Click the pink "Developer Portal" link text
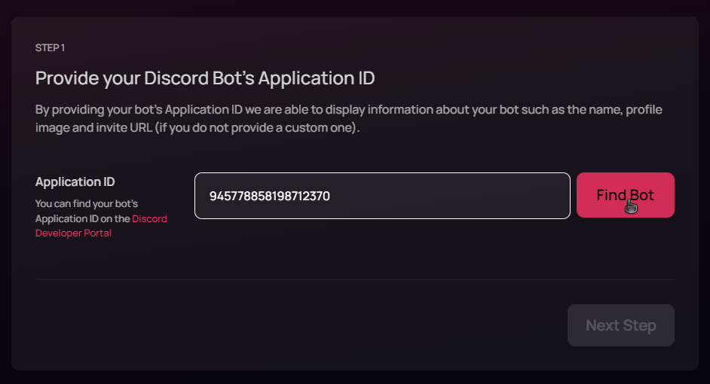The image size is (710, 384). point(73,233)
